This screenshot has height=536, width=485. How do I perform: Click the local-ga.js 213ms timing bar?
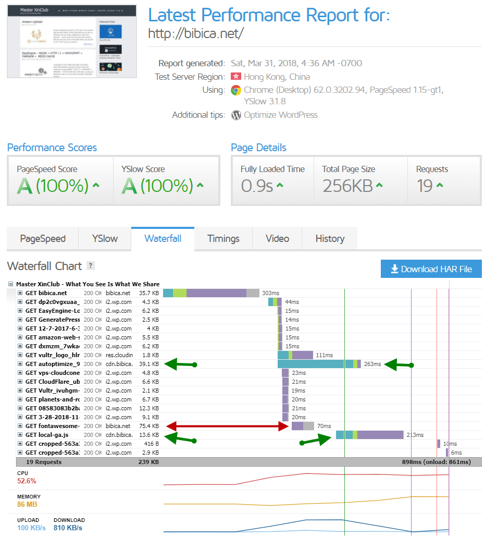(x=370, y=435)
